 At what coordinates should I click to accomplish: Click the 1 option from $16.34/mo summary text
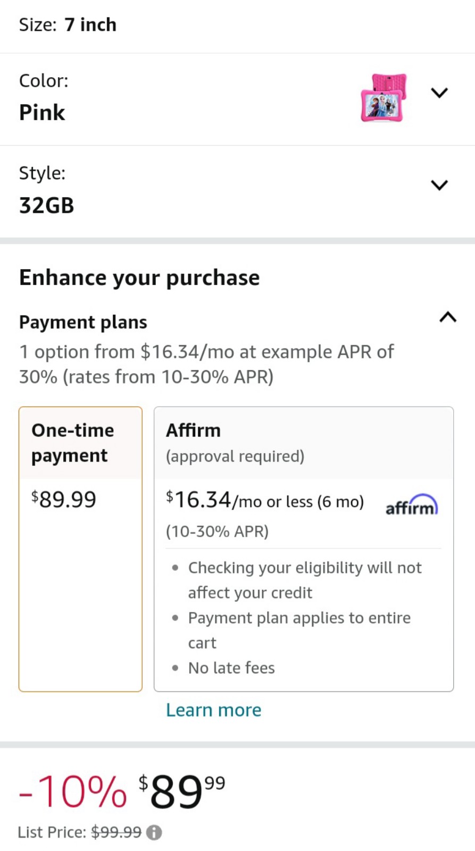[x=206, y=364]
